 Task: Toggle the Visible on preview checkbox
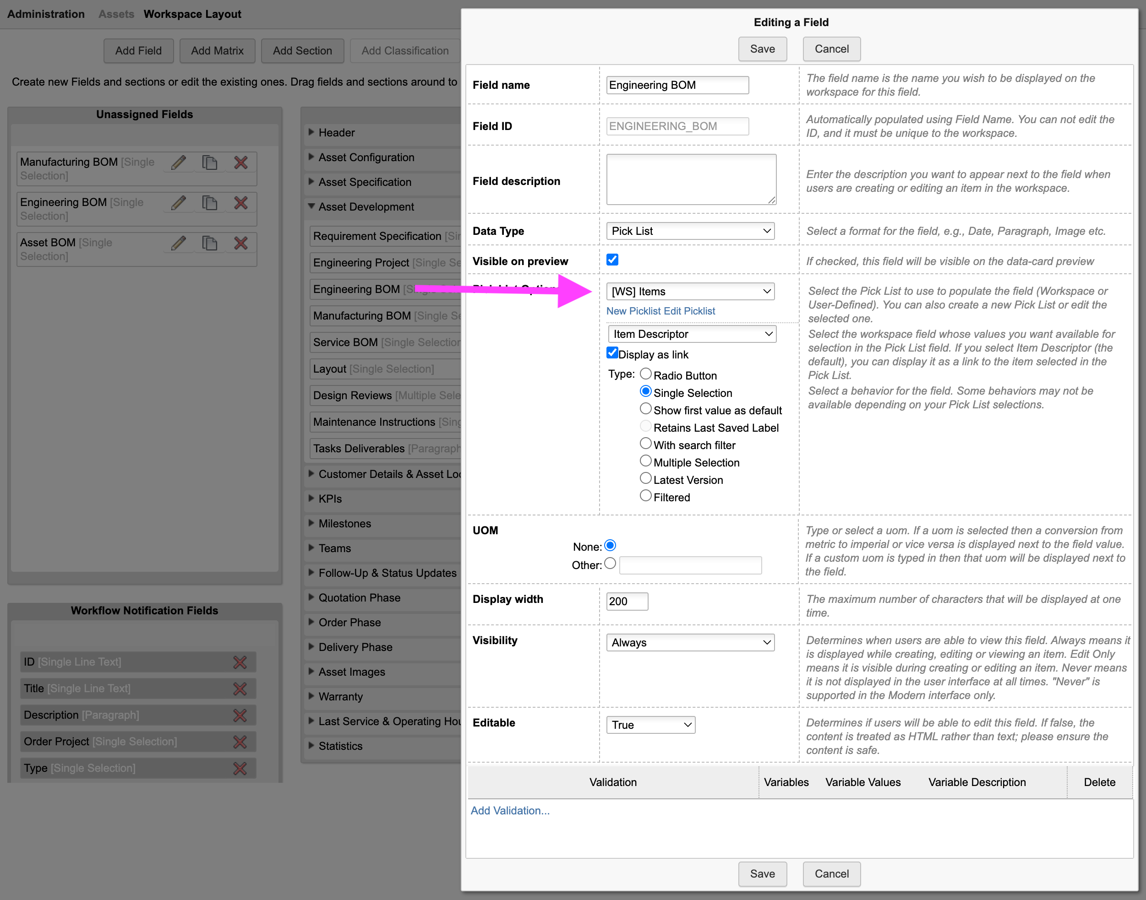coord(612,260)
